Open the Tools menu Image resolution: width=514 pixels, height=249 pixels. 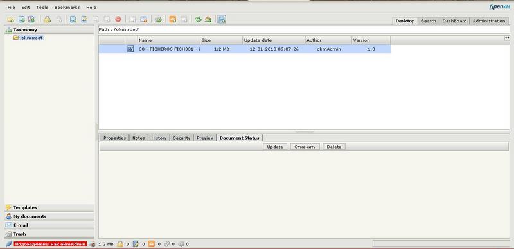click(x=42, y=7)
